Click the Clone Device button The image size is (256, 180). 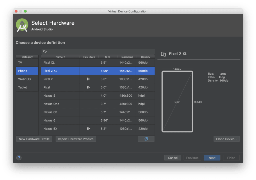227,139
